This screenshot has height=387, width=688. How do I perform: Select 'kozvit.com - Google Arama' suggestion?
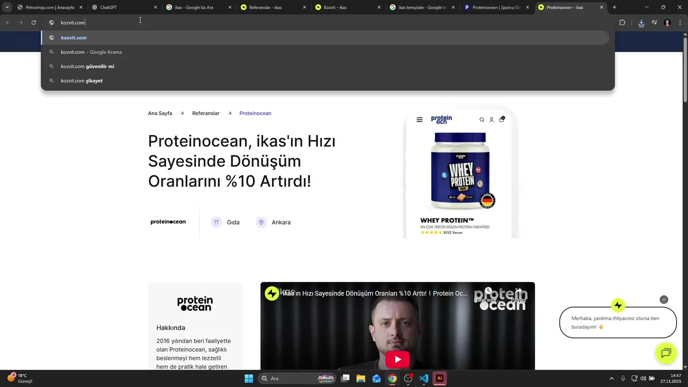[x=325, y=52]
